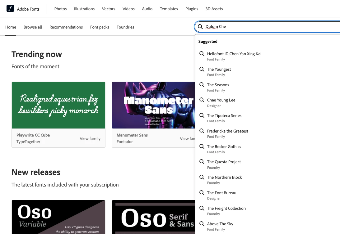
Task: Click search icon beside The Becker Gothics
Action: [x=202, y=146]
